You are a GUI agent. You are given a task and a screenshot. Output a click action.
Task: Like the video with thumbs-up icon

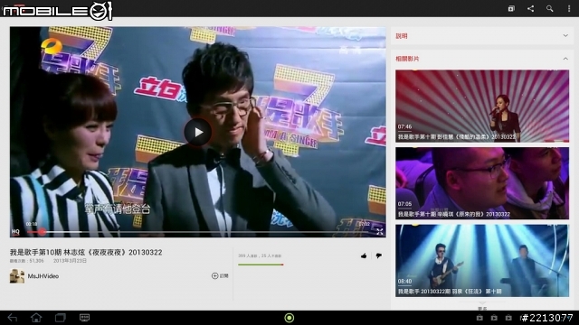click(x=364, y=255)
